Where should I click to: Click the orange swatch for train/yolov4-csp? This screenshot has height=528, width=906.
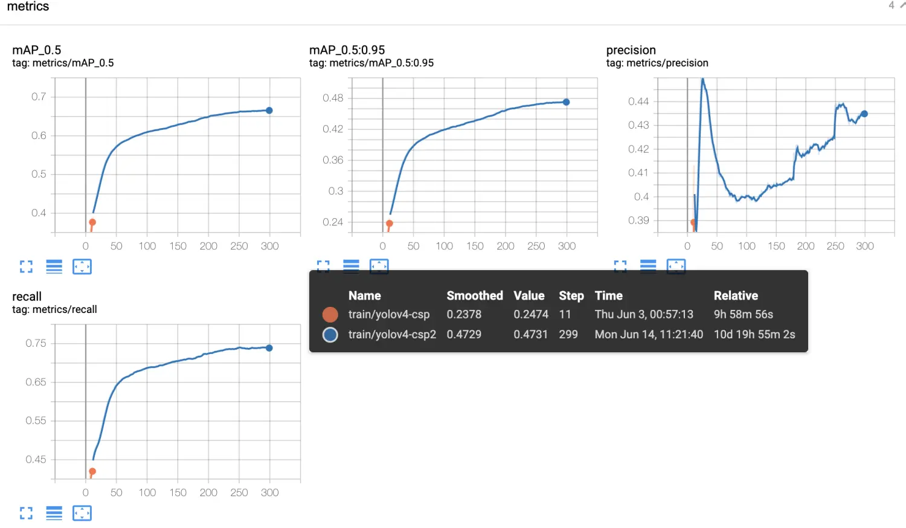point(330,315)
